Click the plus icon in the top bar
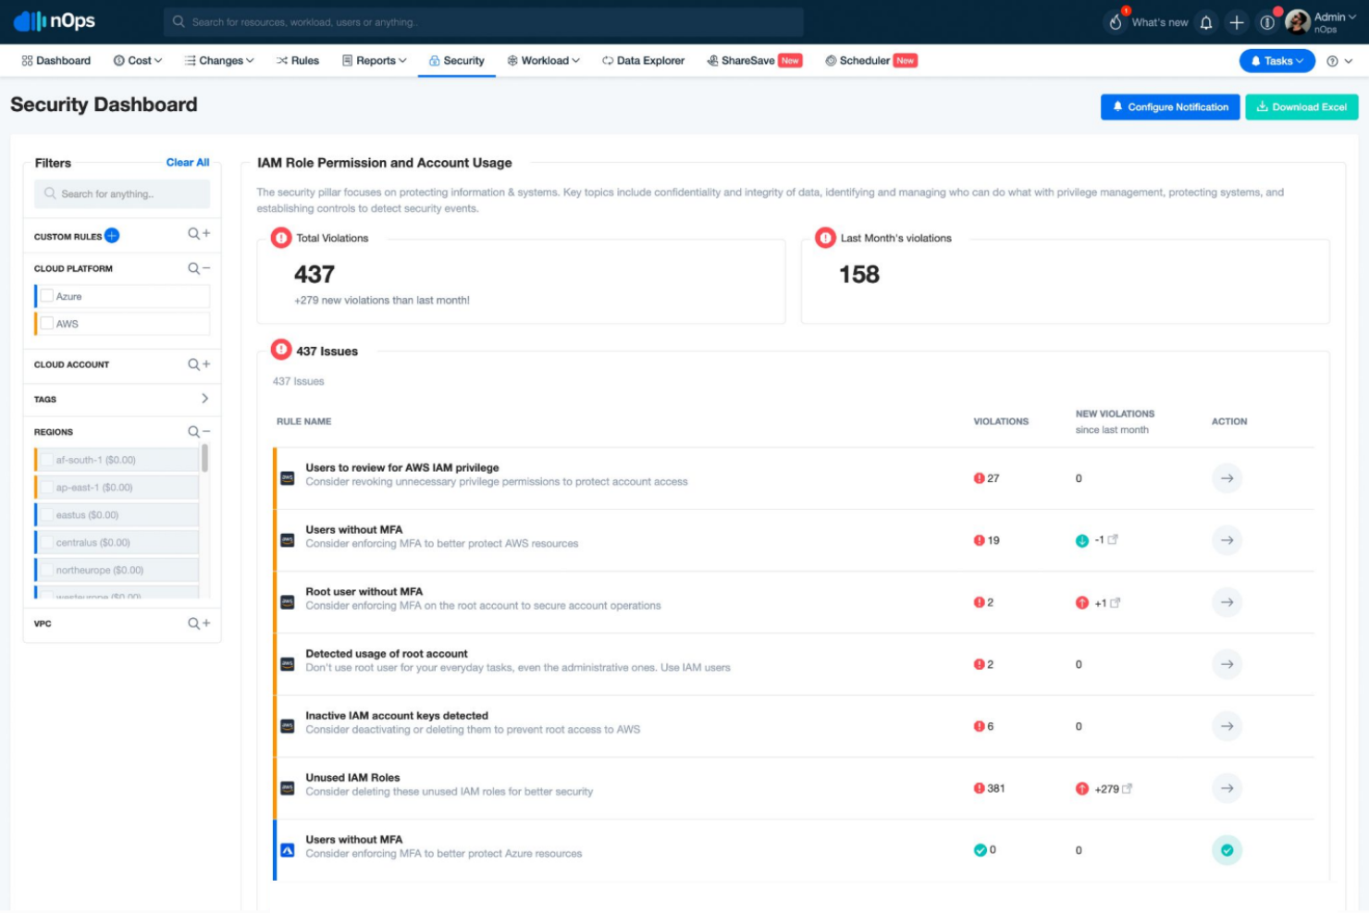This screenshot has width=1369, height=913. (1237, 21)
